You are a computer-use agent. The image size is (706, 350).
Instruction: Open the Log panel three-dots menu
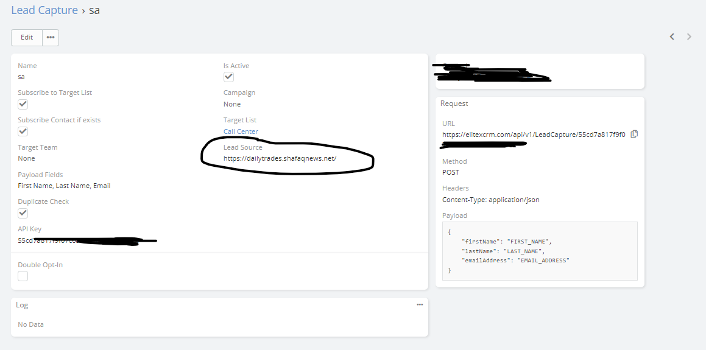420,304
